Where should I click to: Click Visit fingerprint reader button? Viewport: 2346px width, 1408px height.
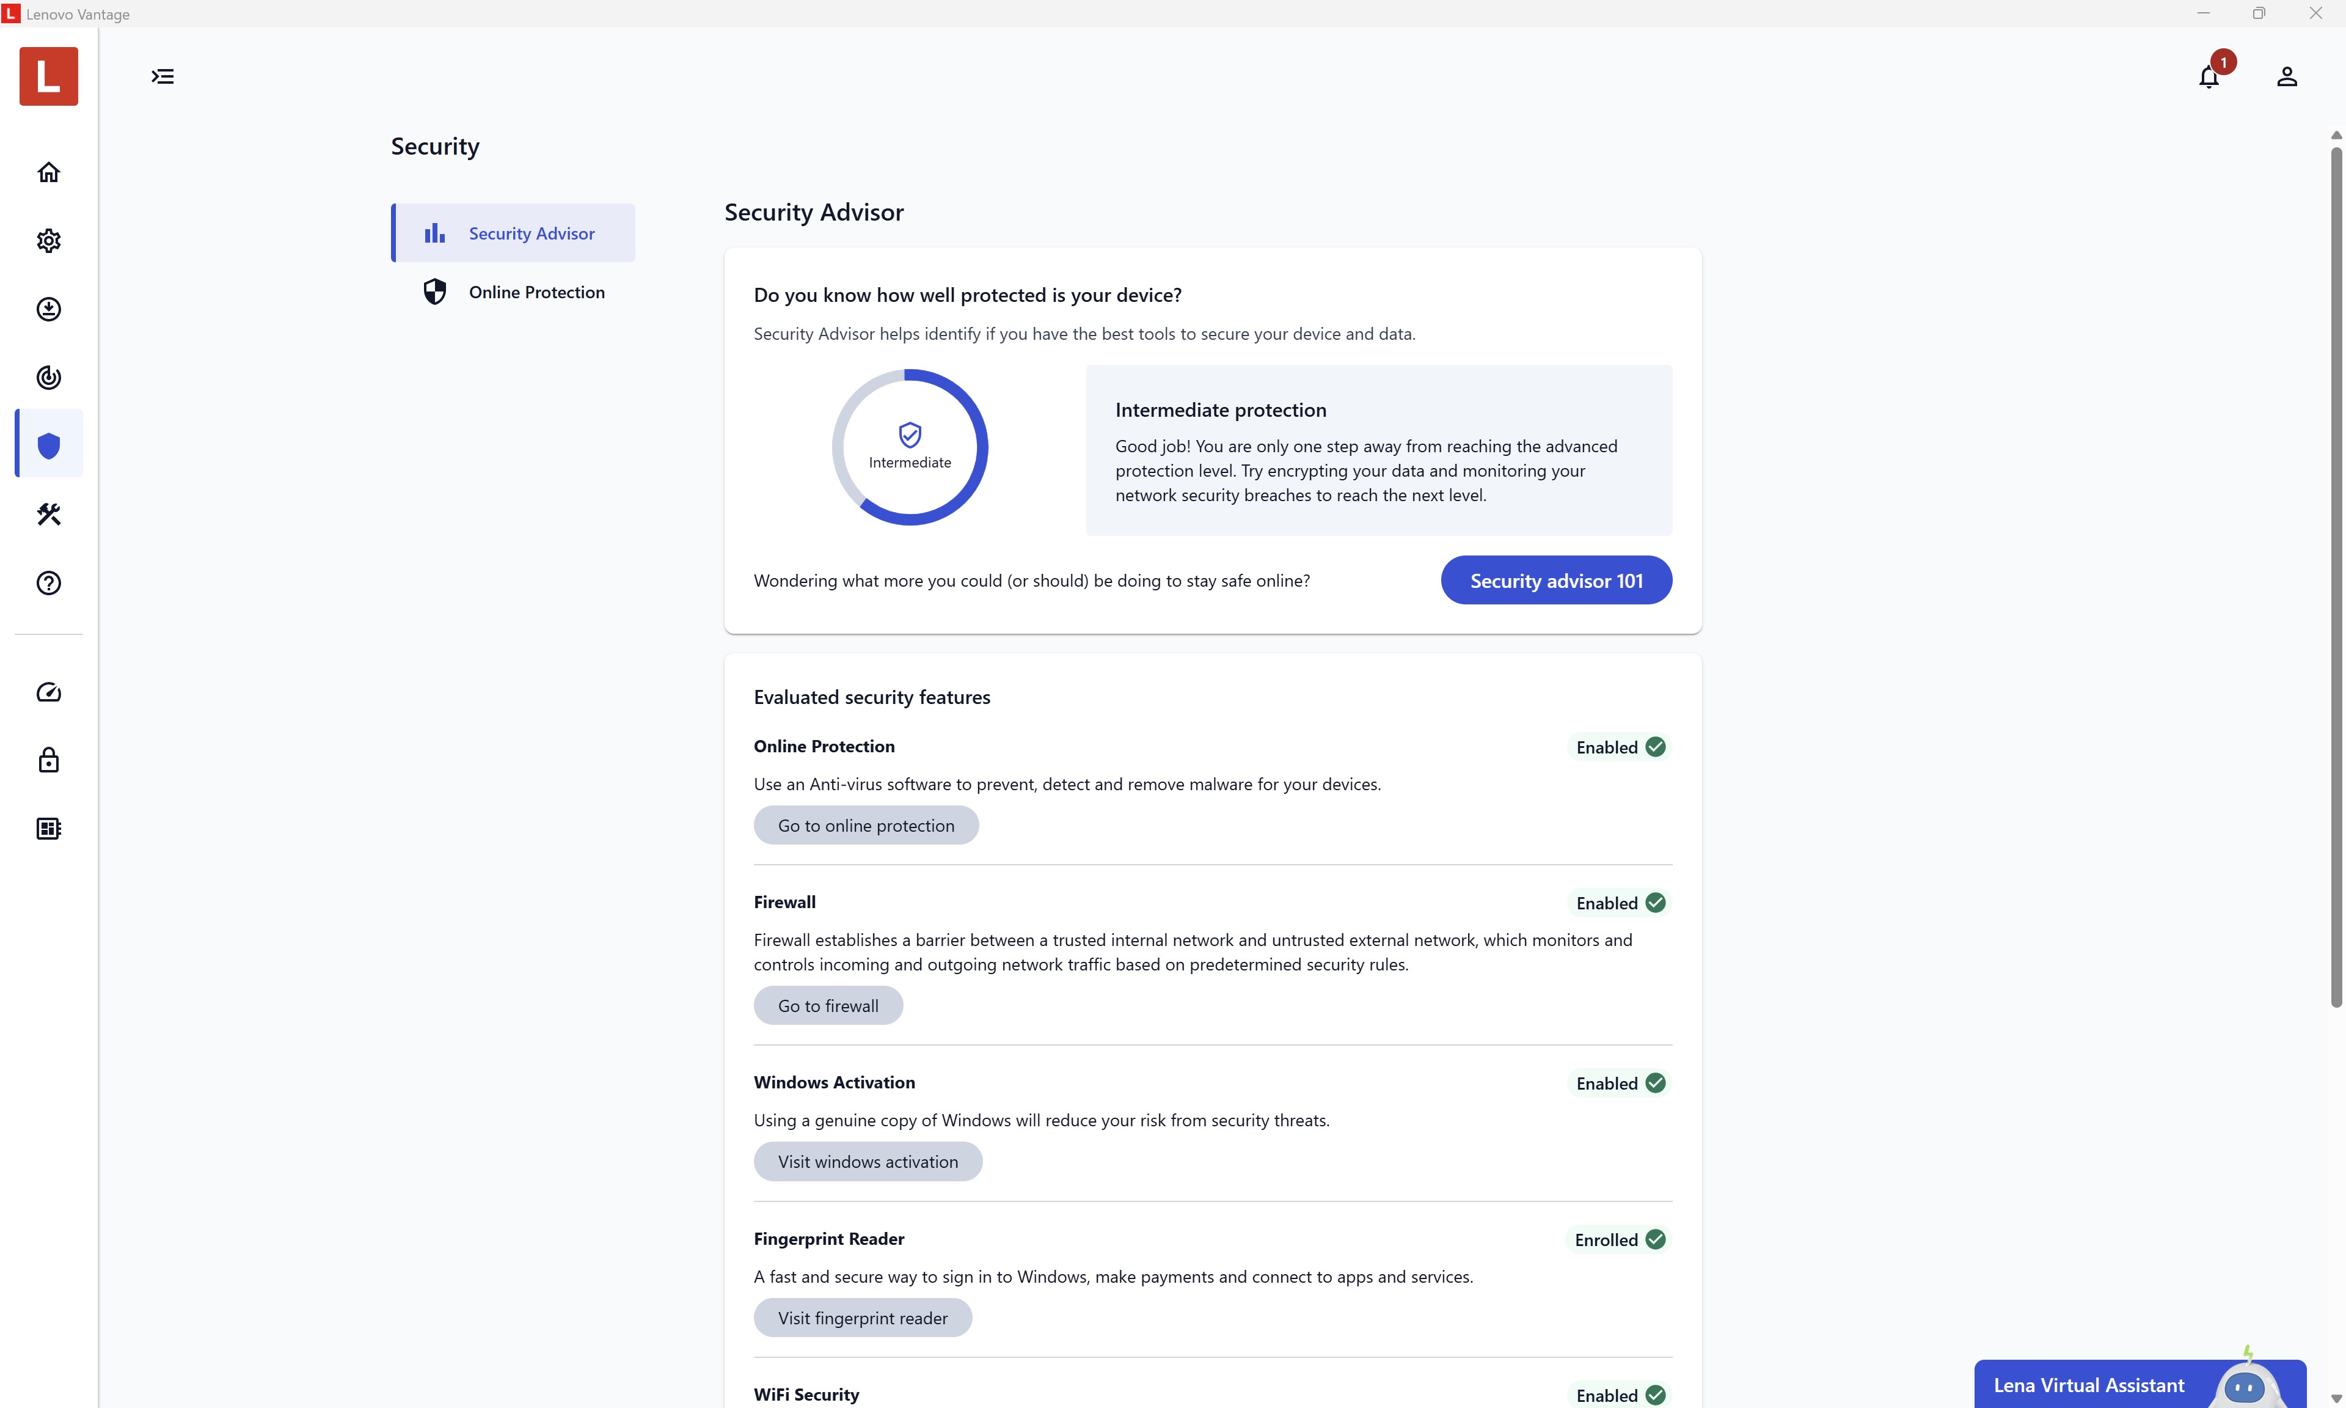coord(862,1318)
